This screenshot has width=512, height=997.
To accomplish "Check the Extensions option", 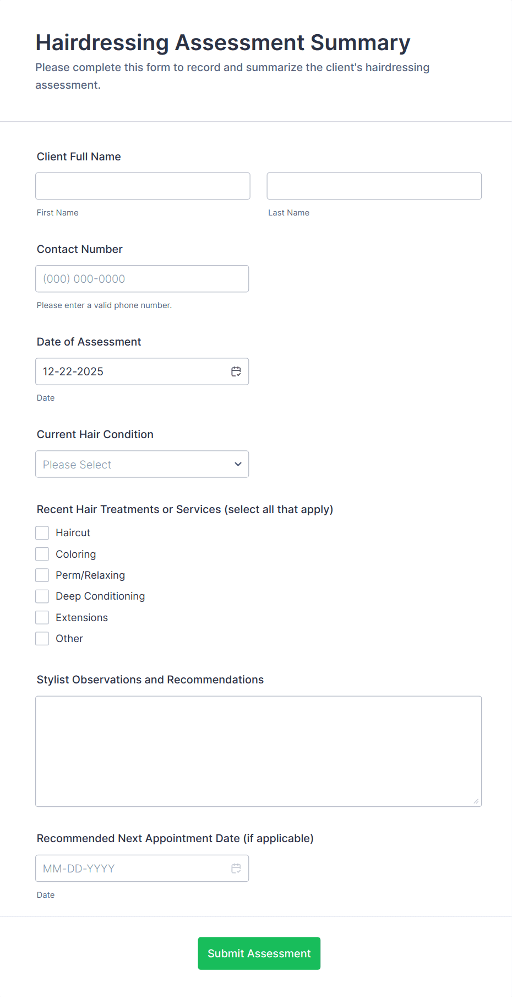I will pyautogui.click(x=42, y=617).
